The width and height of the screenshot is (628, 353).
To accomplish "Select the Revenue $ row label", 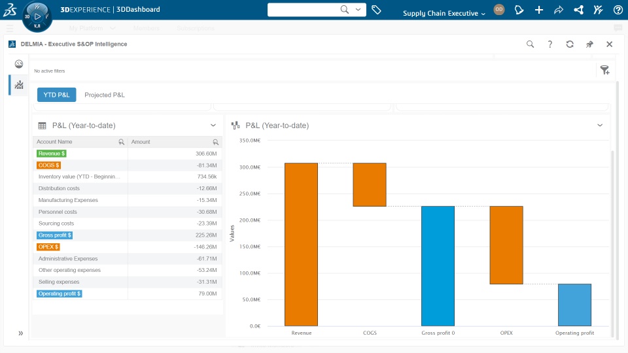I will (x=51, y=153).
